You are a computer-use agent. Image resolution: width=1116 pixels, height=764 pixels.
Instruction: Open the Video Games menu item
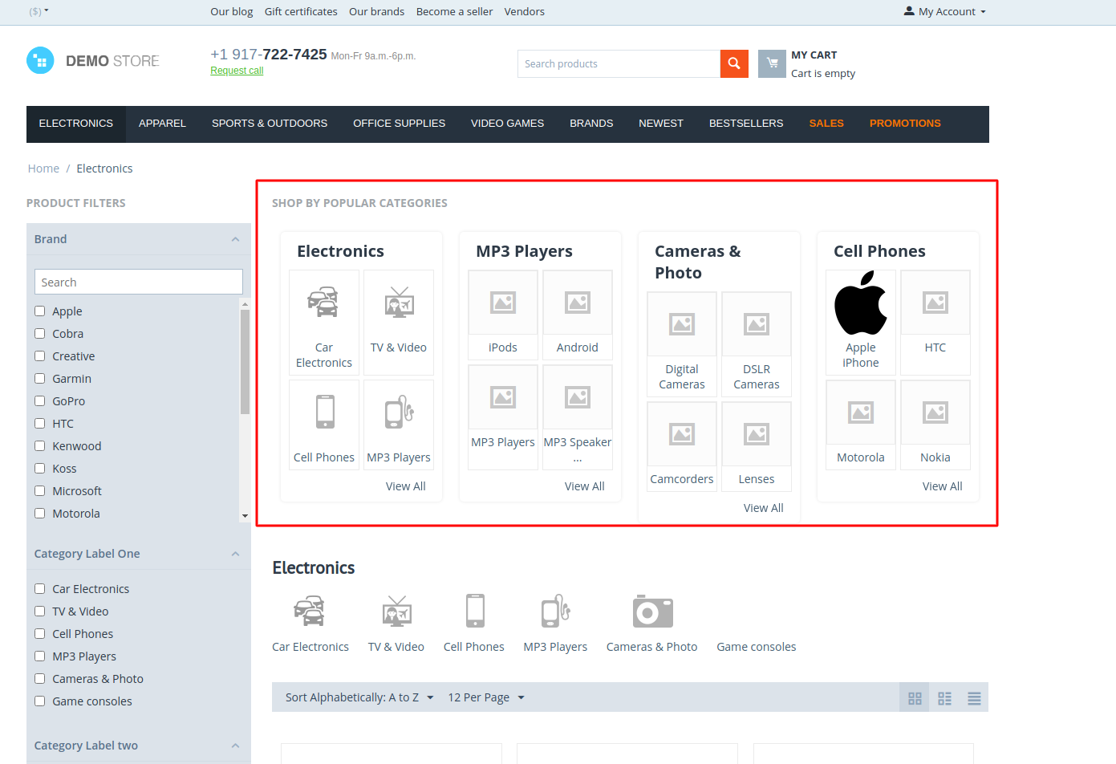coord(507,124)
